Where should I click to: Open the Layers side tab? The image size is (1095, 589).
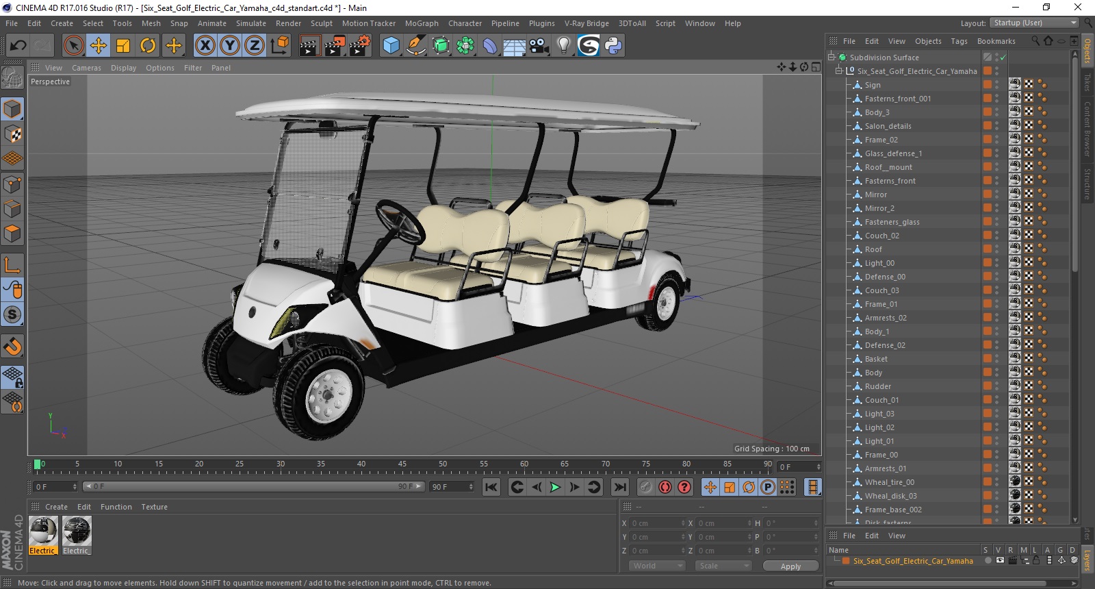coord(1087,559)
